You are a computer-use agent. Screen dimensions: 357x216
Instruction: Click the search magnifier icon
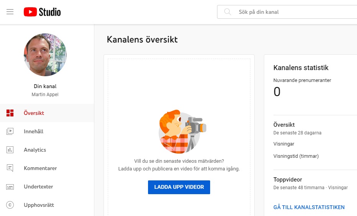coord(227,12)
